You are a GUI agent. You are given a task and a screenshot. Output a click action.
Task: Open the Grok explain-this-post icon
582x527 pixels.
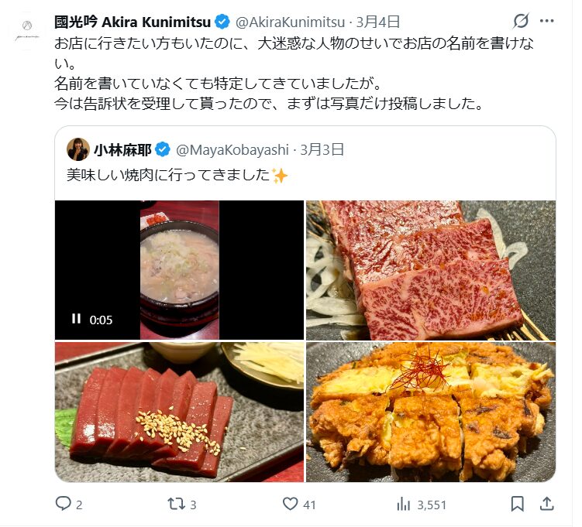coord(520,21)
